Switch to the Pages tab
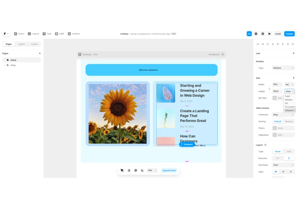 pos(9,44)
